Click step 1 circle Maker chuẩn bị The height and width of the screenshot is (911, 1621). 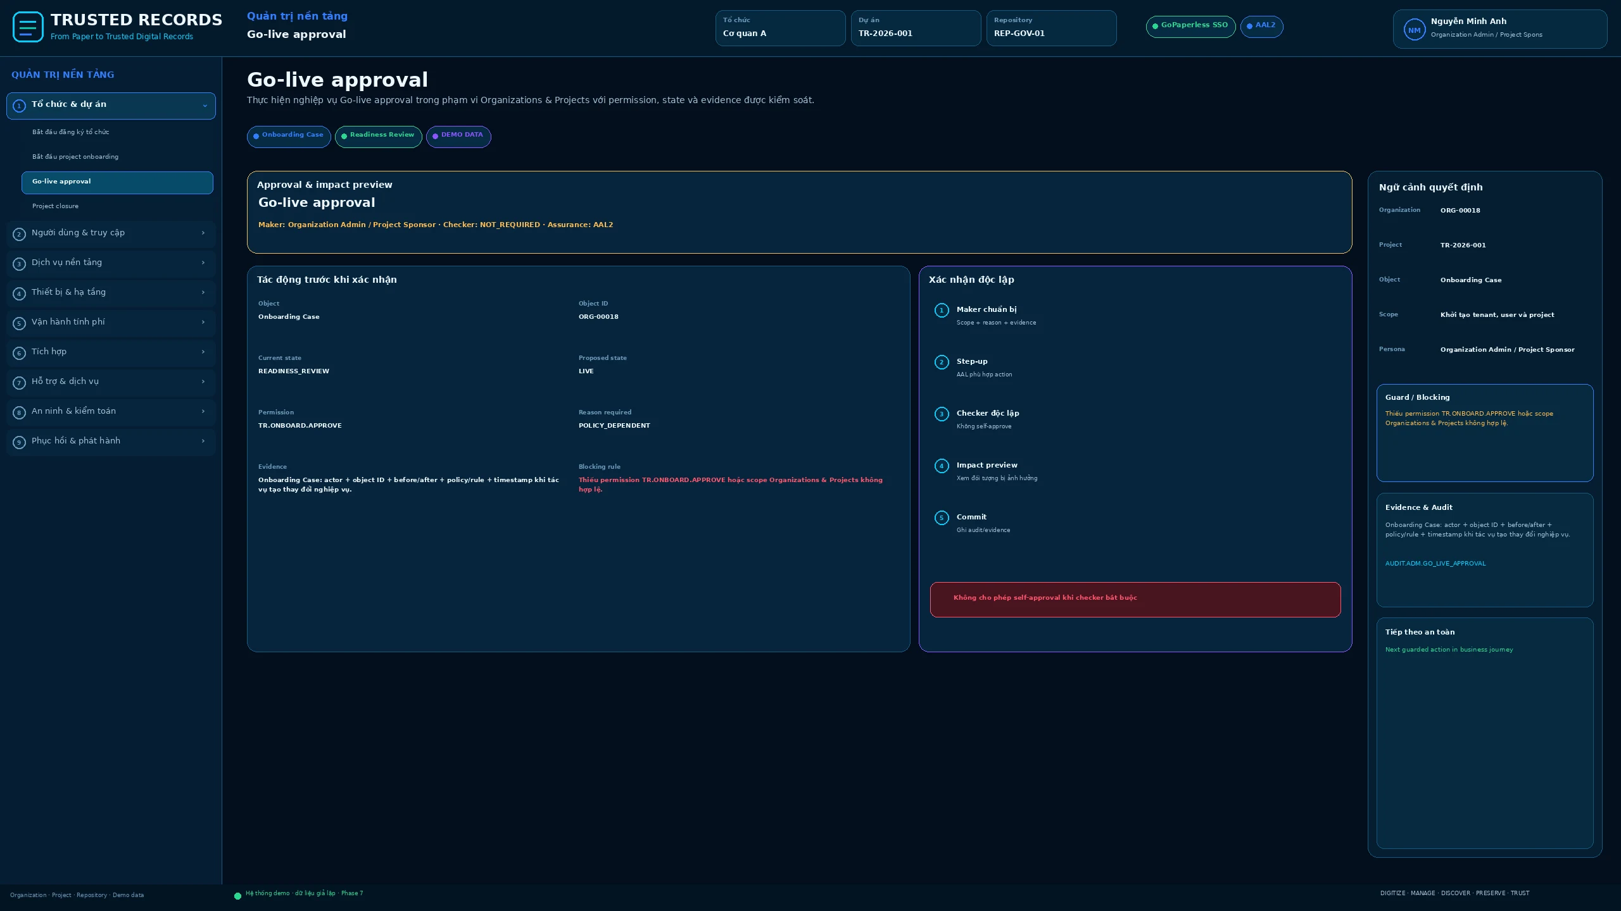coord(942,310)
